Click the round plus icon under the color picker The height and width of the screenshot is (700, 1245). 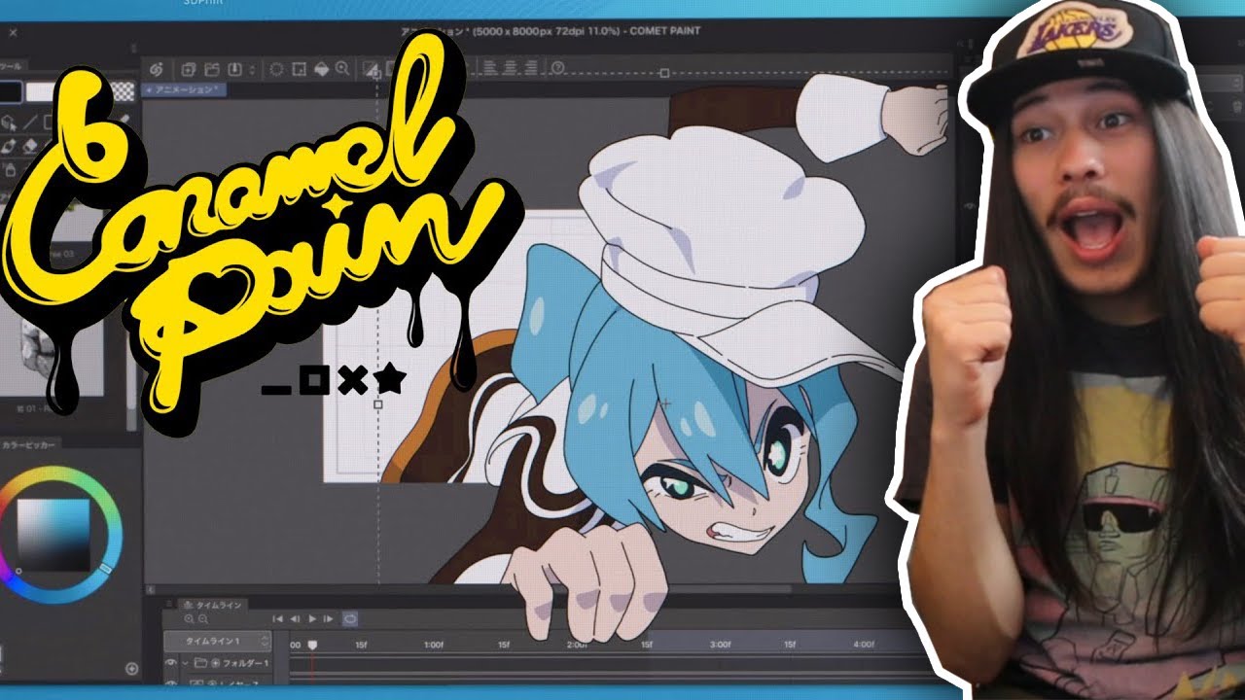click(x=131, y=669)
